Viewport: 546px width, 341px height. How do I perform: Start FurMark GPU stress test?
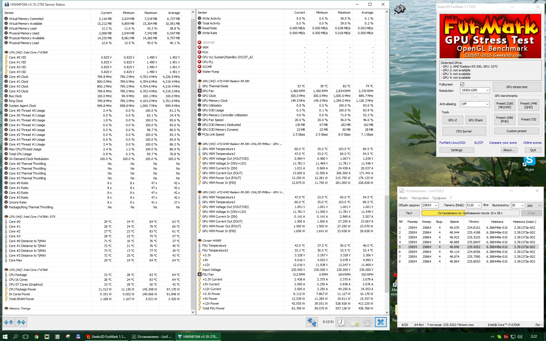[517, 87]
